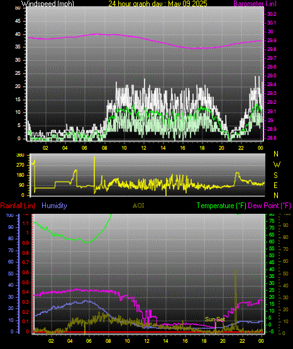This screenshot has height=349, width=293.
Task: Click the W compass direction label
Action: [277, 165]
